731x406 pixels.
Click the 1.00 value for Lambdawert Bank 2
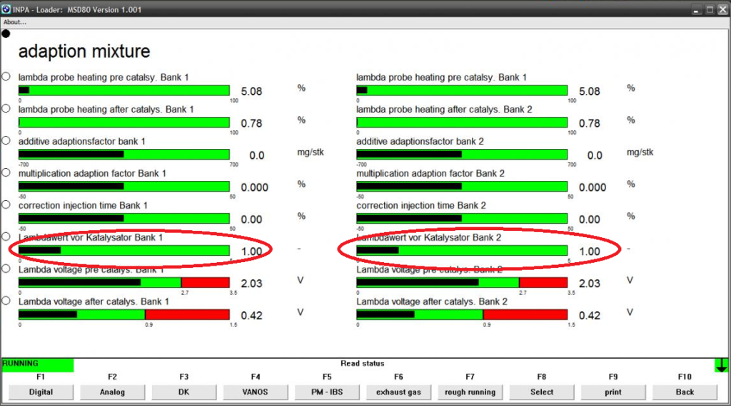(x=590, y=251)
